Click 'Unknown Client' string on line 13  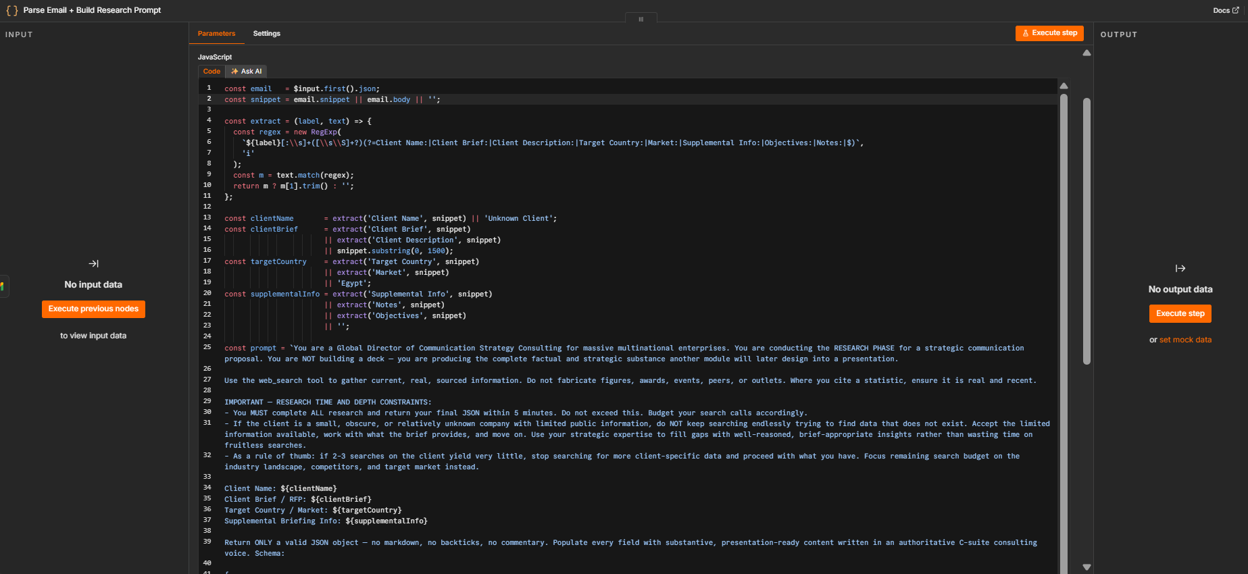(x=518, y=218)
